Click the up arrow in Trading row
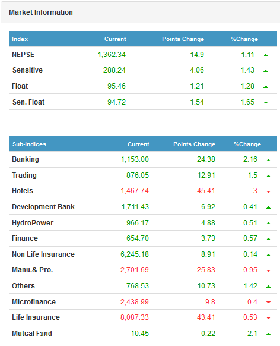This screenshot has height=346, width=280. [268, 176]
